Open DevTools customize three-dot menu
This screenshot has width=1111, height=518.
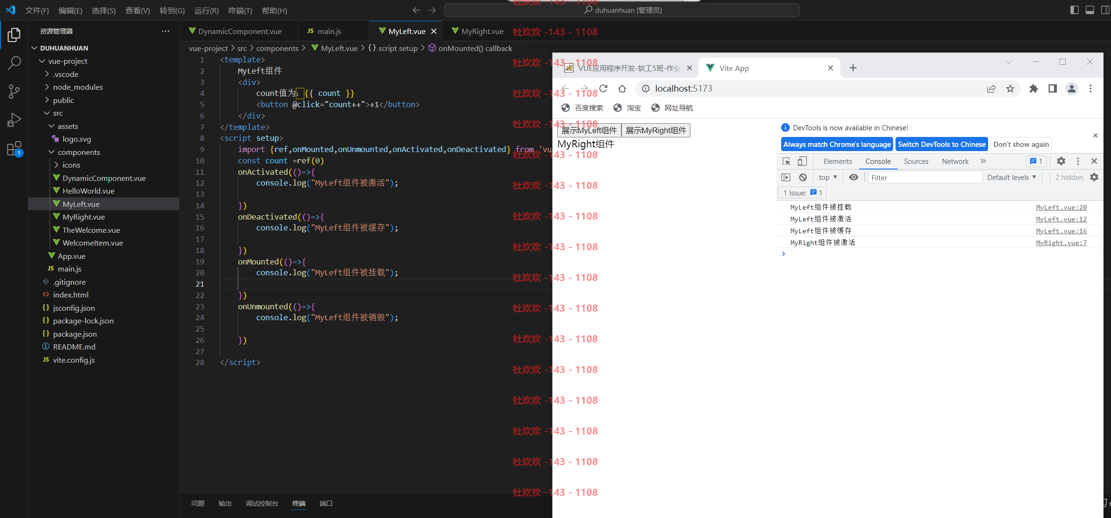(x=1078, y=161)
